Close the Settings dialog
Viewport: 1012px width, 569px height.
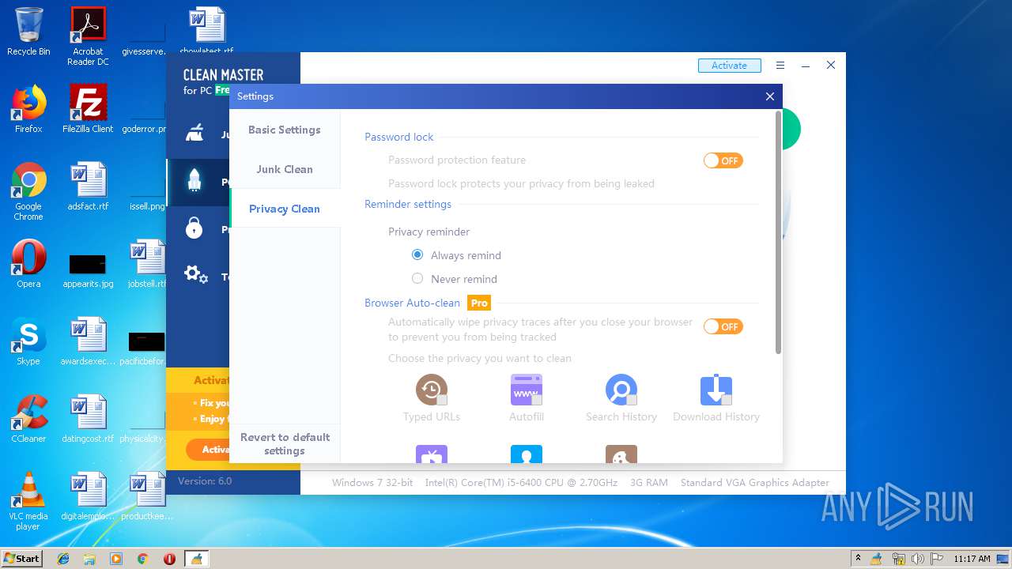point(770,96)
